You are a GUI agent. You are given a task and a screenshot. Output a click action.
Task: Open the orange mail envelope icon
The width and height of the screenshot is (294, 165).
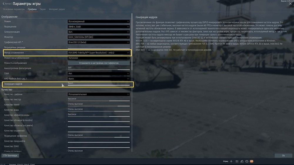252,161
